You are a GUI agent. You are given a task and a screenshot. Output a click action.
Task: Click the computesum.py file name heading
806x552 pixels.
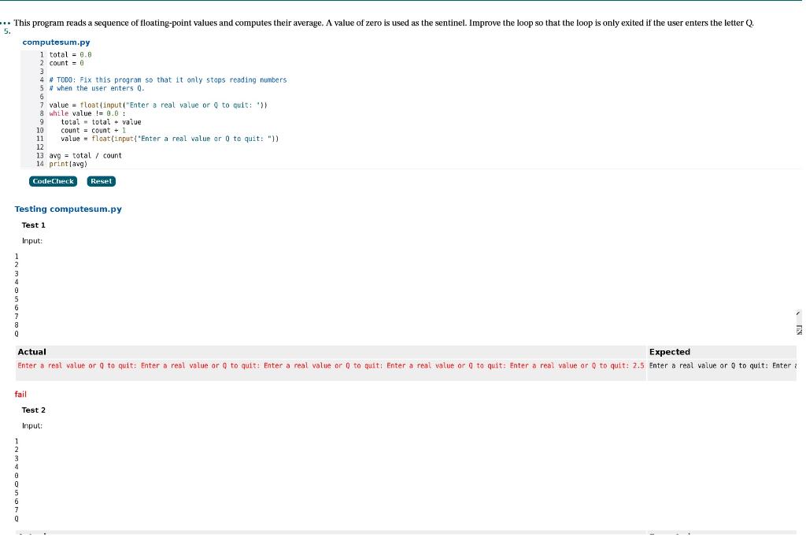[56, 43]
